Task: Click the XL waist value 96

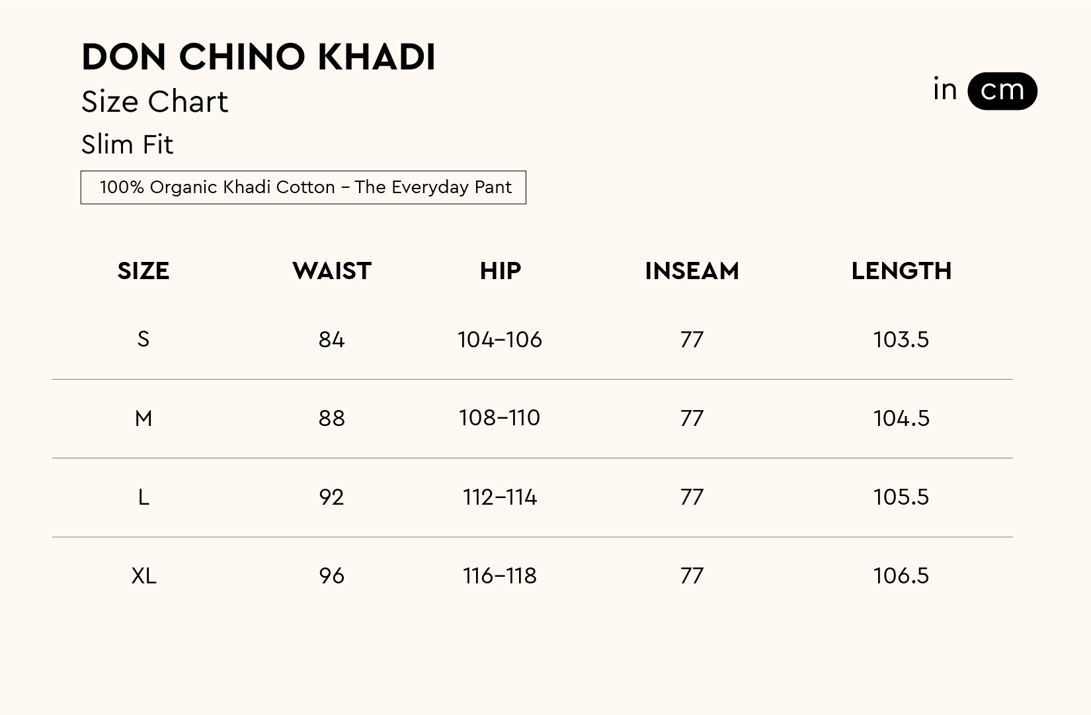Action: pyautogui.click(x=331, y=575)
